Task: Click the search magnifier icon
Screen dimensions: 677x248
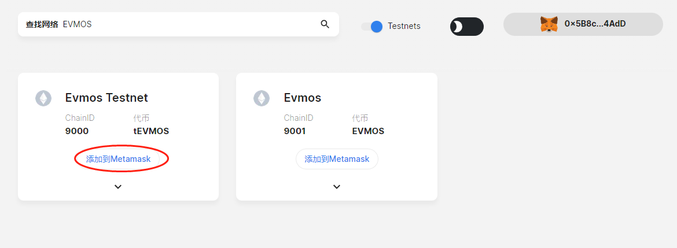Action: (x=325, y=24)
